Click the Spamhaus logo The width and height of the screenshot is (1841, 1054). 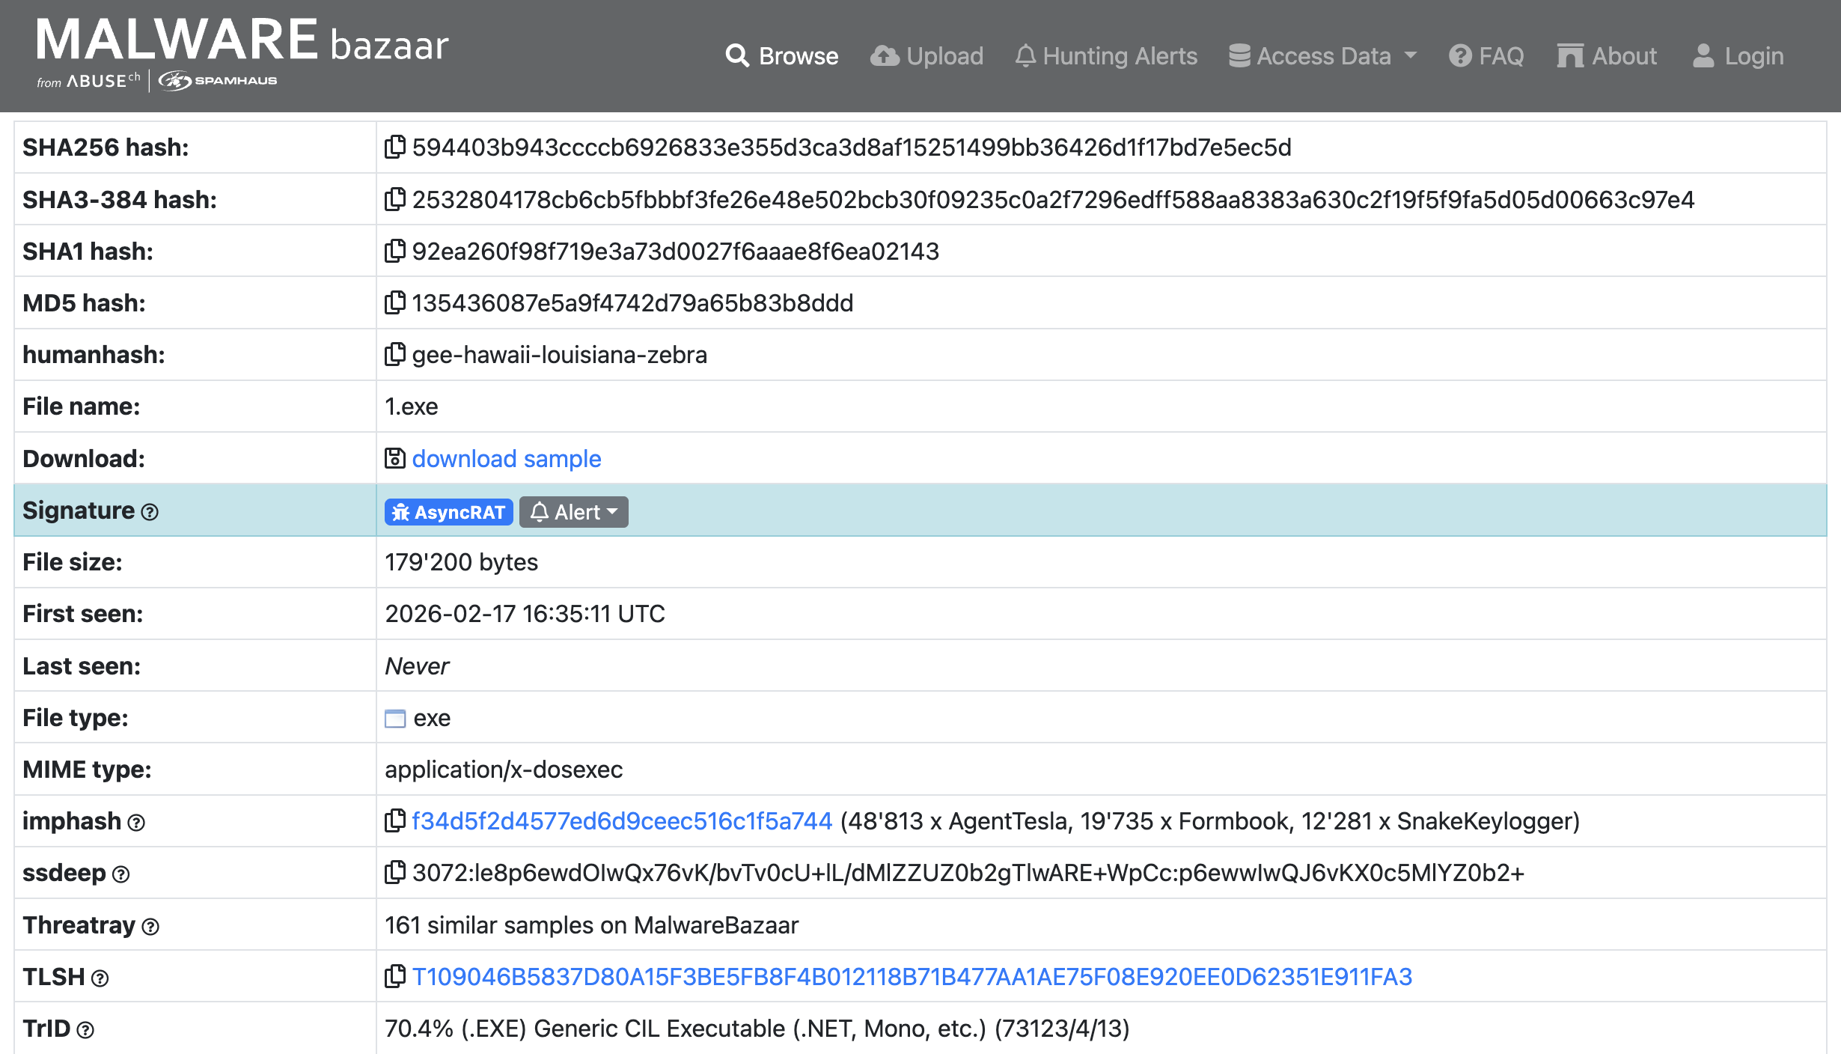click(218, 80)
